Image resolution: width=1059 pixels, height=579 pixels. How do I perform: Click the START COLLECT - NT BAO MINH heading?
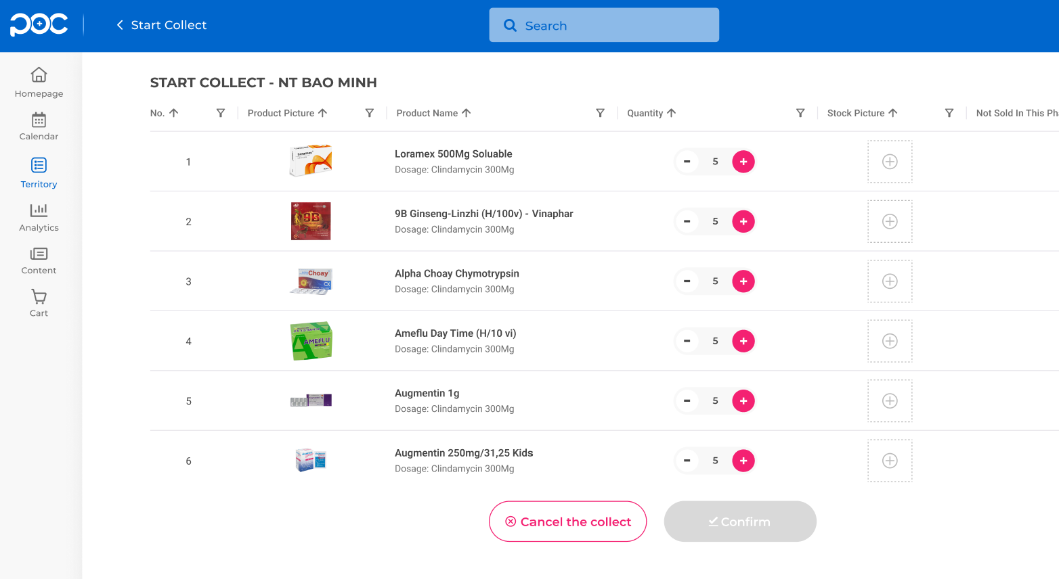pos(263,83)
